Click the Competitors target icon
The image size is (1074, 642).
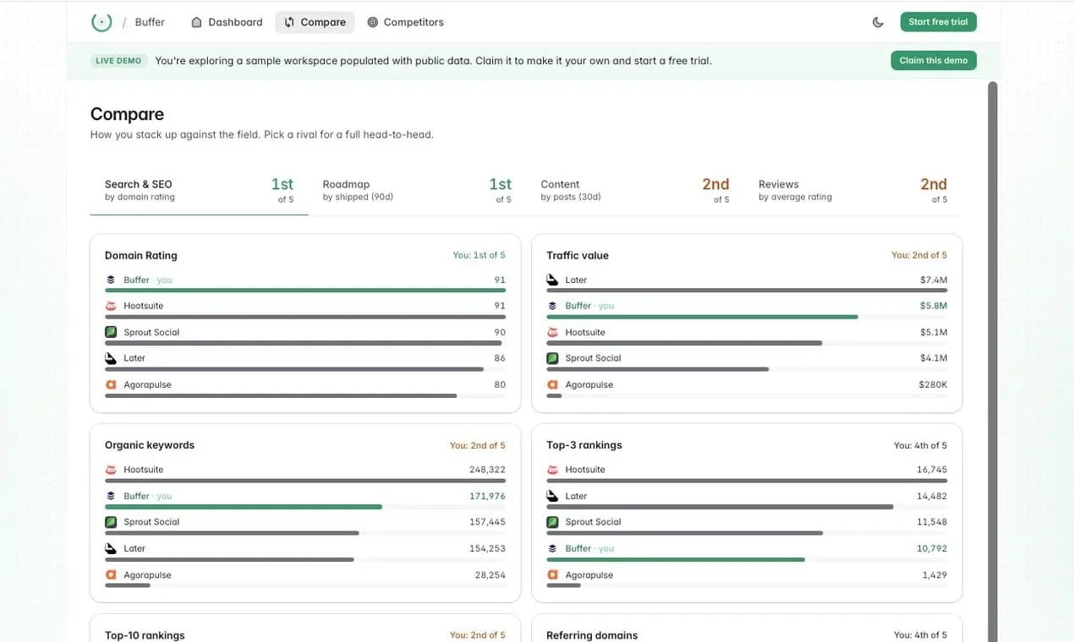pos(372,22)
